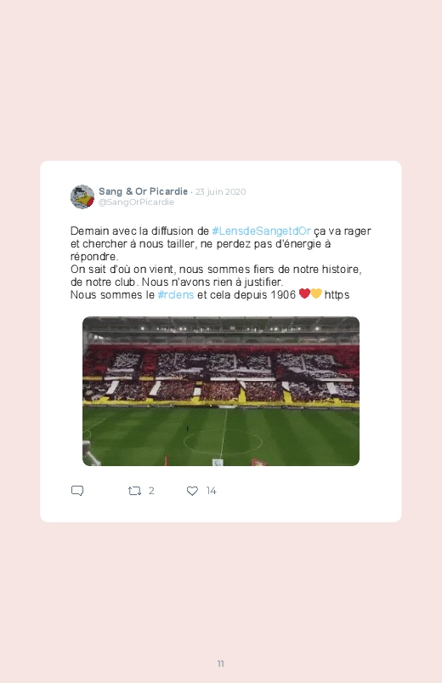
Task: Click the sentence starting 'On sait d'où'
Action: 216,276
